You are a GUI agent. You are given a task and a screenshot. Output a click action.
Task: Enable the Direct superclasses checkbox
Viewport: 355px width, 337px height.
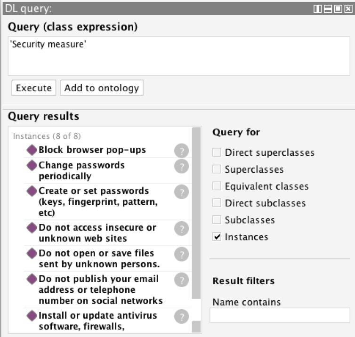(x=217, y=152)
